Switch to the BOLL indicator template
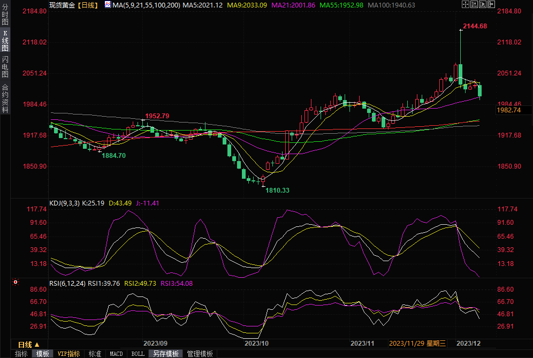 click(x=138, y=354)
